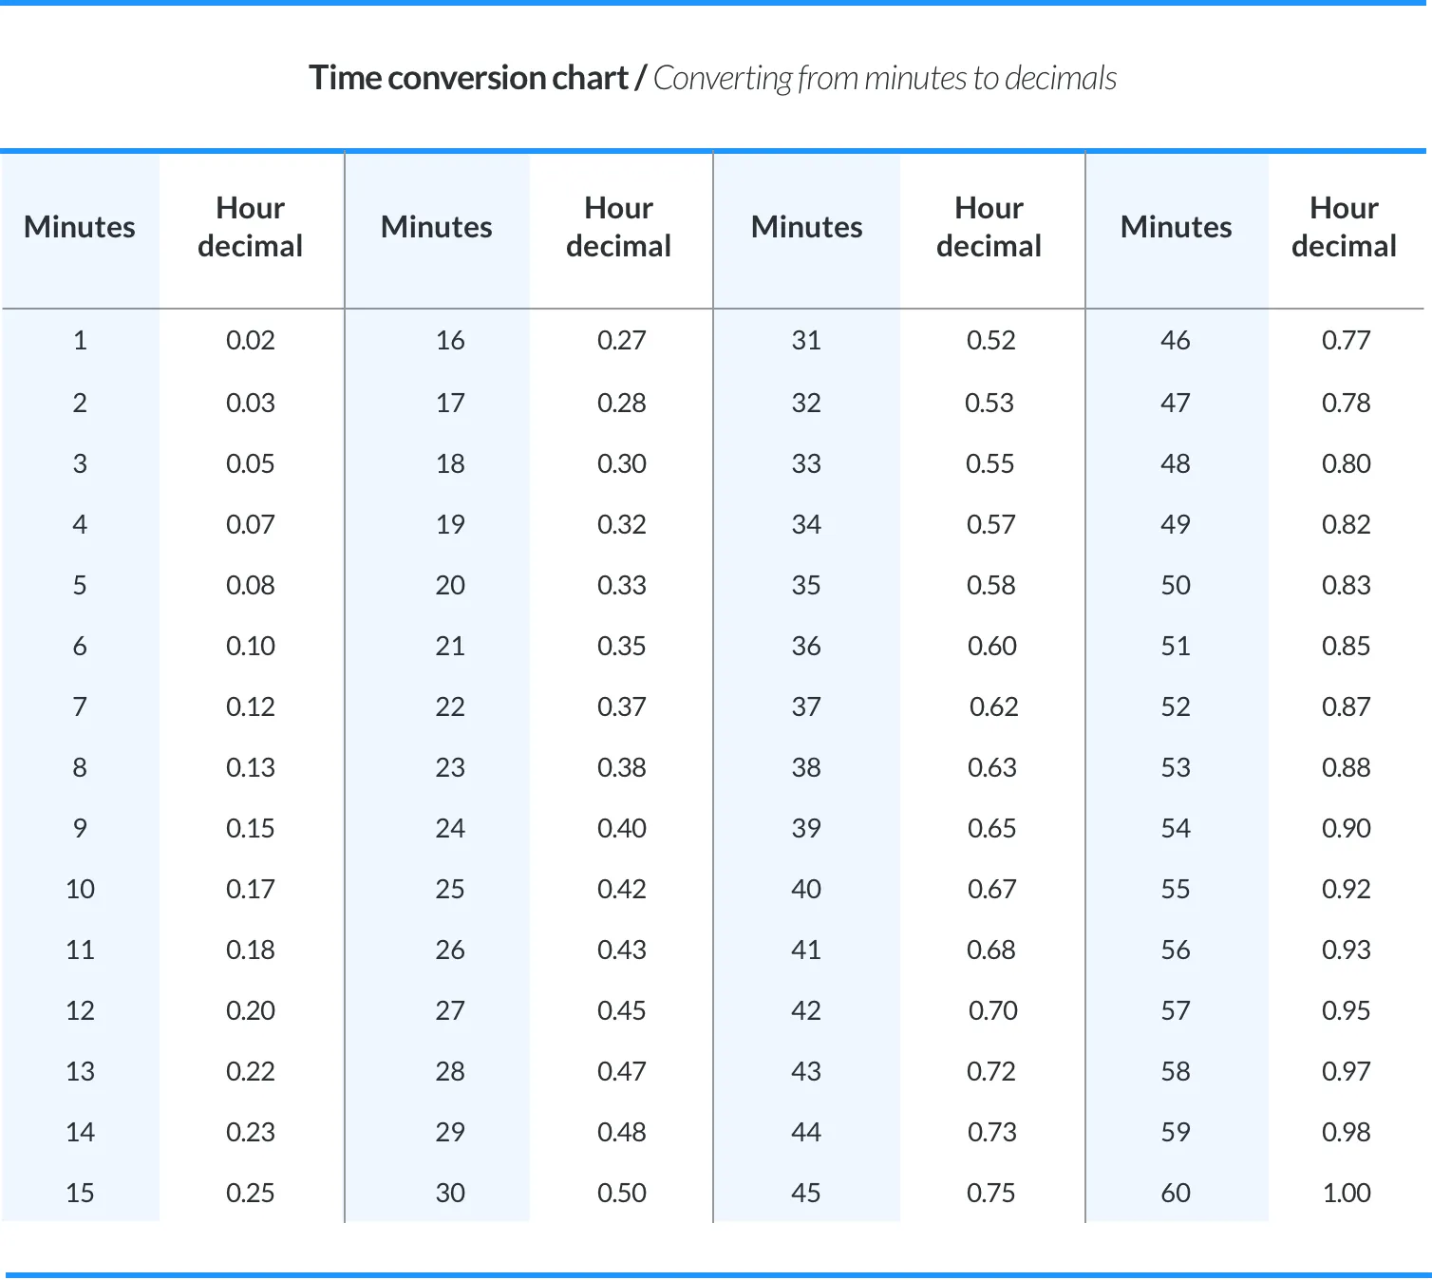This screenshot has height=1280, width=1432.
Task: Click the 0.62 hour decimal cell
Action: tap(993, 706)
